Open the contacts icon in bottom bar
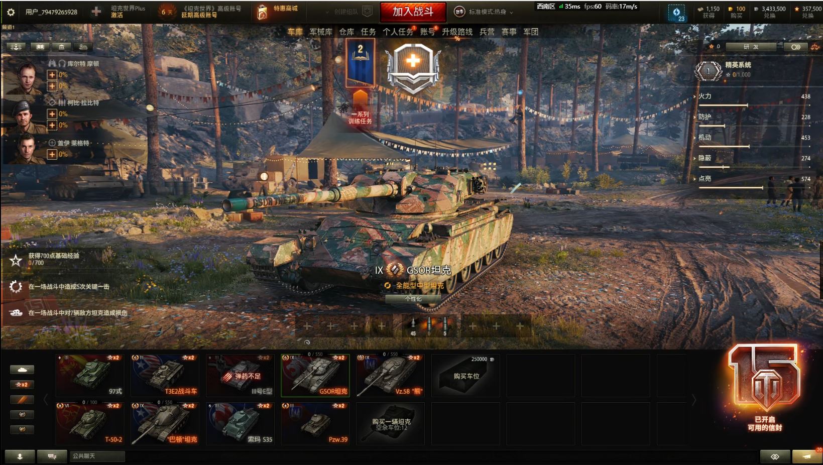The width and height of the screenshot is (823, 465). point(20,456)
